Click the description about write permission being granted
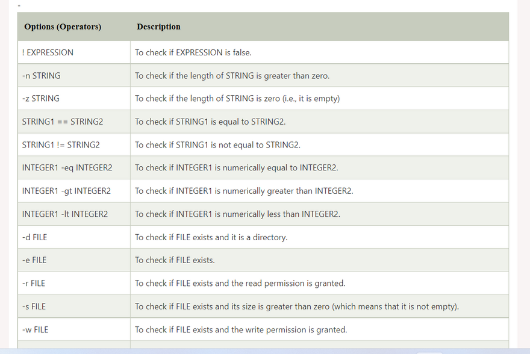This screenshot has height=354, width=530. click(241, 330)
